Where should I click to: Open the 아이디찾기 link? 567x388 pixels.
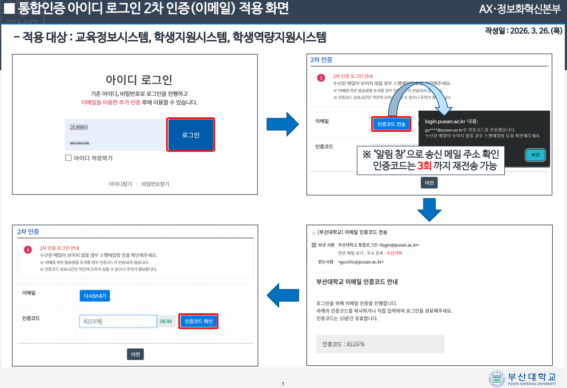(x=120, y=184)
